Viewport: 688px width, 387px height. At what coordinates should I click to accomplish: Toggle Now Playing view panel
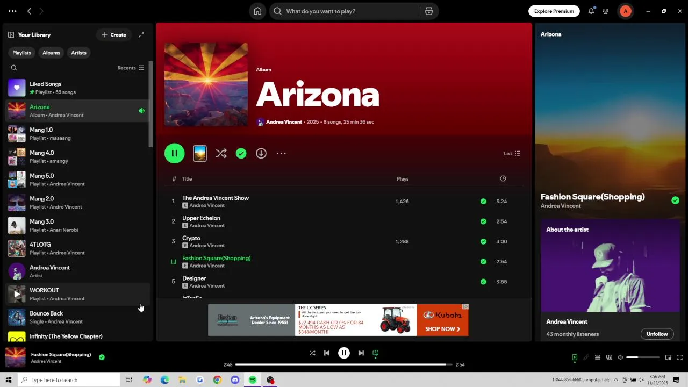(x=575, y=357)
